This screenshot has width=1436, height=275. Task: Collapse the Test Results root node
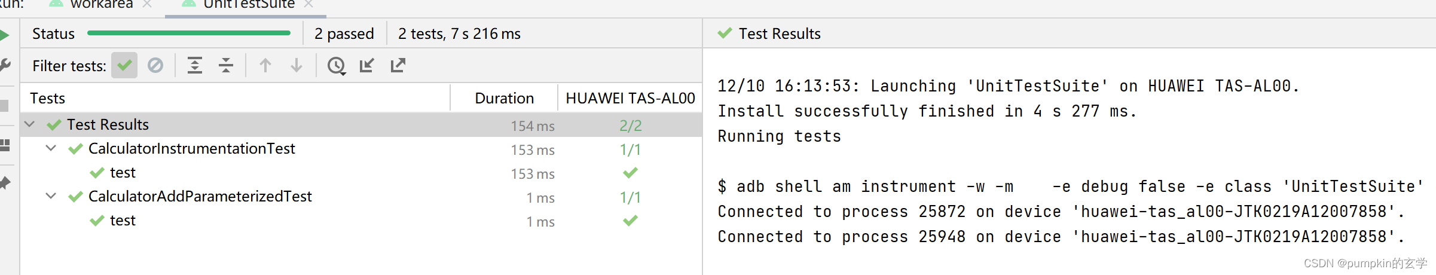(30, 124)
